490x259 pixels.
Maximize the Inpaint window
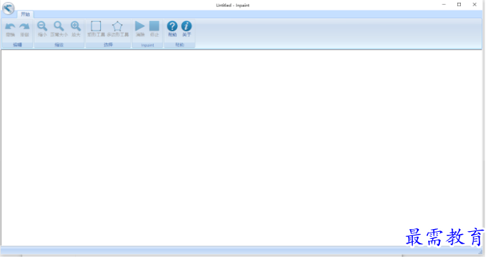click(459, 5)
